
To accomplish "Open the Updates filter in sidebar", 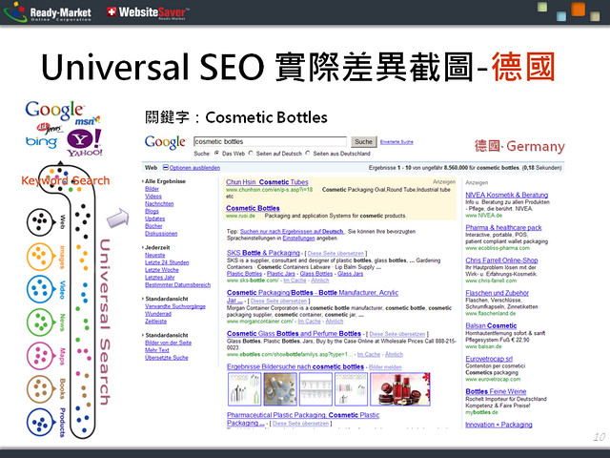I will (154, 219).
